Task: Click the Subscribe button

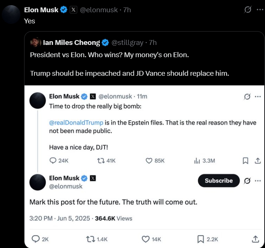Action: point(219,180)
